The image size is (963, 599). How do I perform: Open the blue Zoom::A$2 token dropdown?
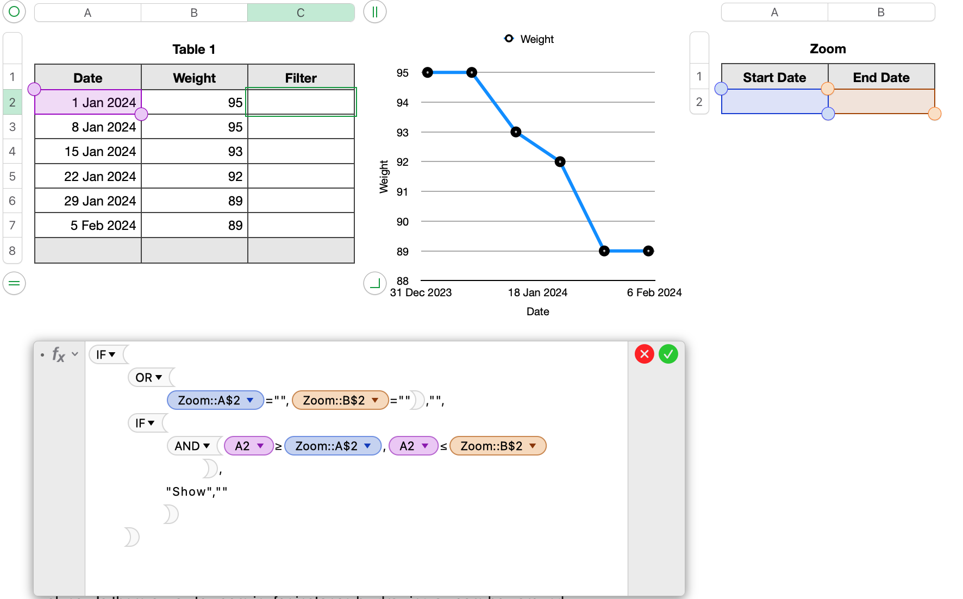click(x=250, y=400)
